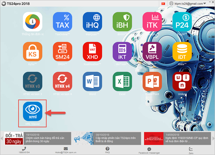Launch the iKT iKeToan app
The width and height of the screenshot is (215, 155).
tap(122, 52)
